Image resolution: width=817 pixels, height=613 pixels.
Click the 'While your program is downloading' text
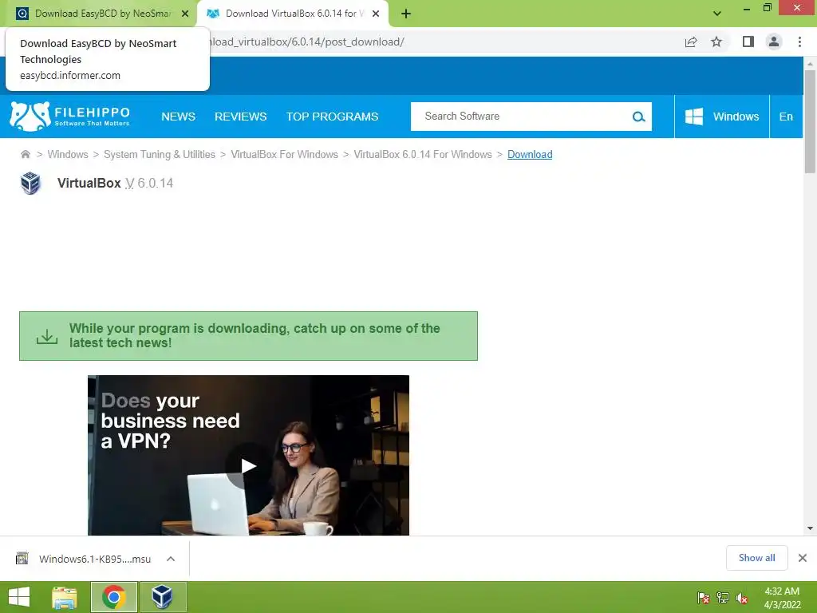pyautogui.click(x=255, y=335)
